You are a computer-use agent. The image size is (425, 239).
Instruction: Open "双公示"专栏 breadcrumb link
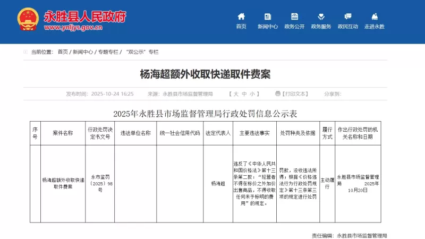[x=142, y=52]
